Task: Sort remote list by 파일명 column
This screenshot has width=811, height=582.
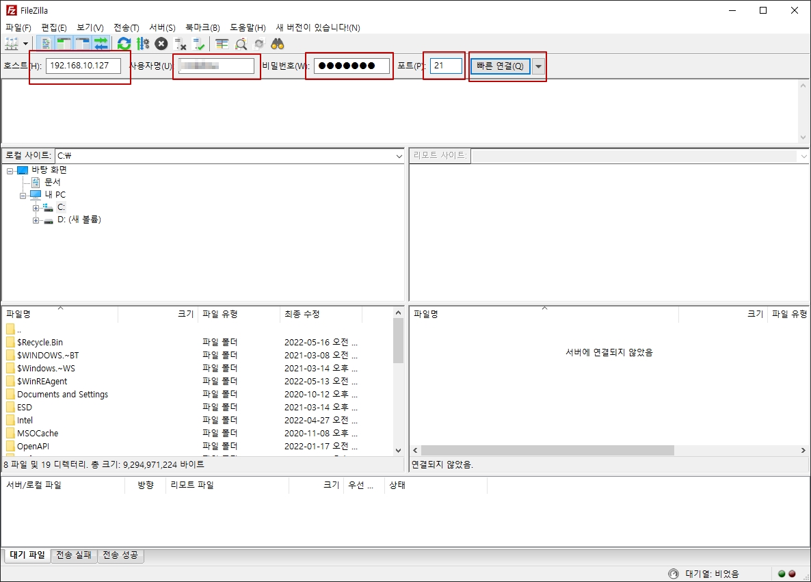Action: (x=544, y=314)
